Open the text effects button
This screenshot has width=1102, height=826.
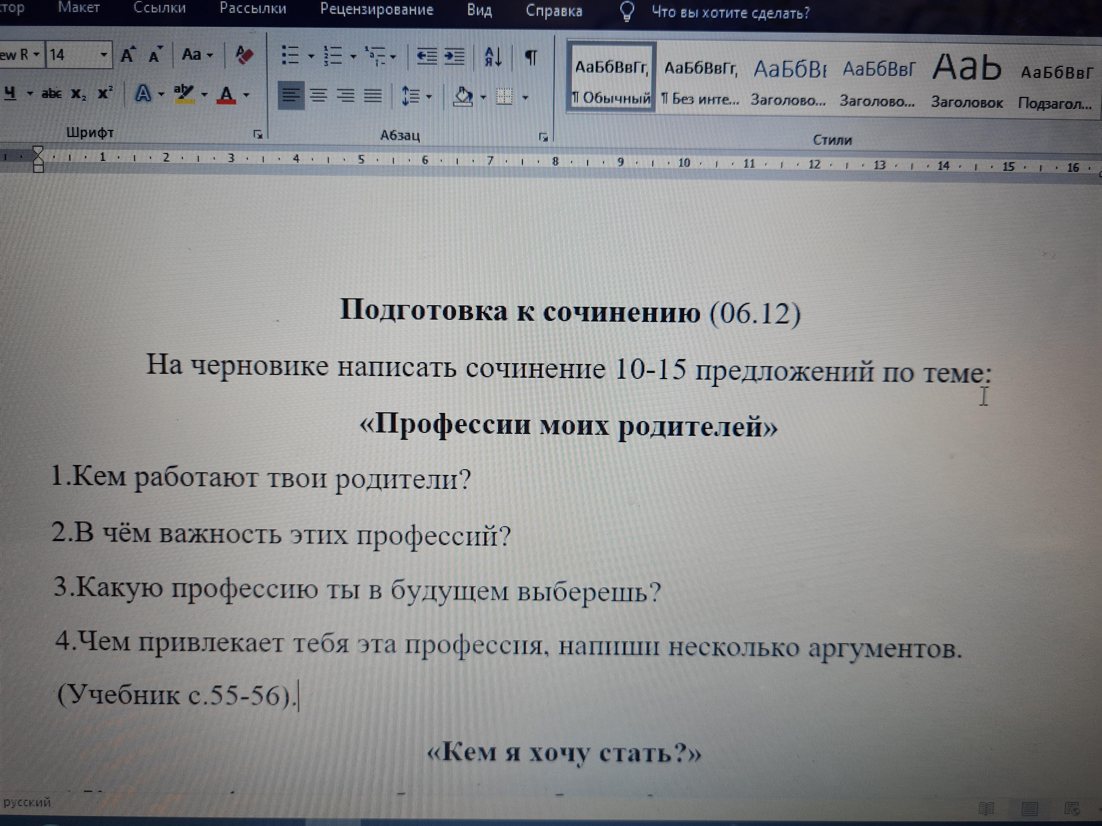(x=143, y=94)
